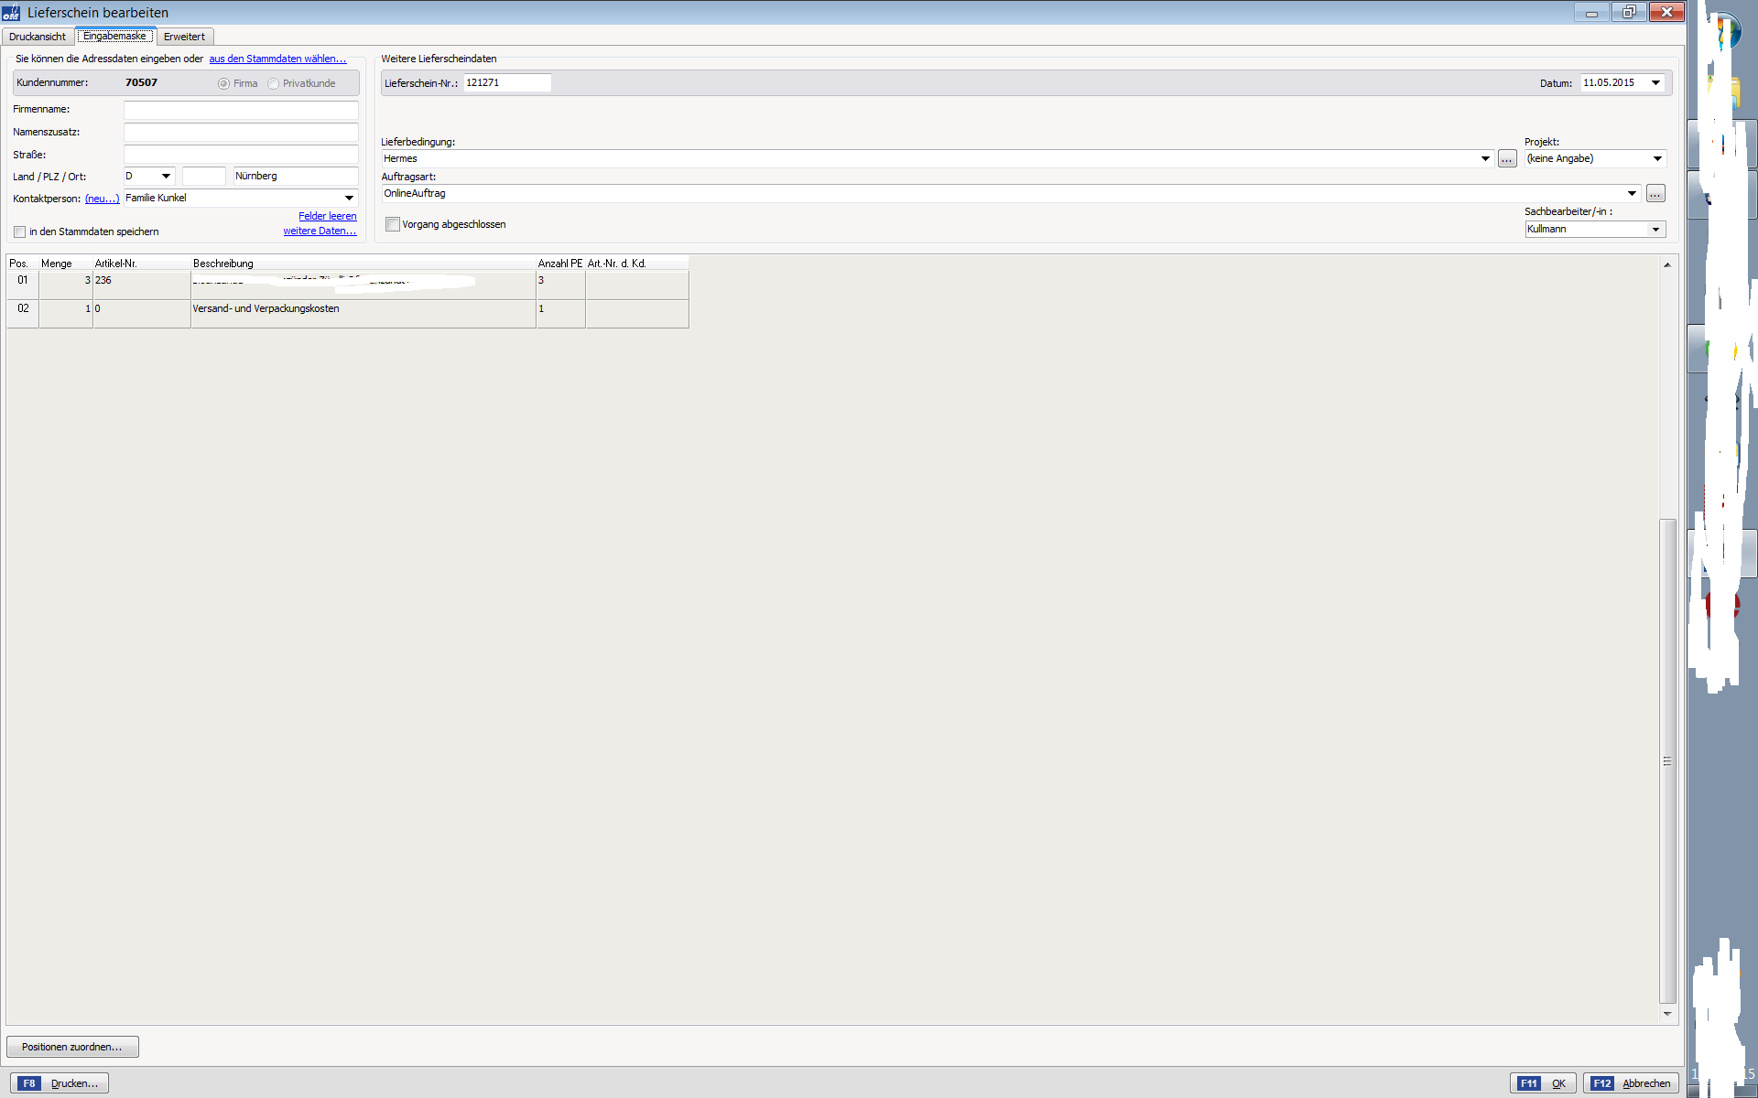Click the Artikel-Nr. column header
The width and height of the screenshot is (1758, 1098).
coord(141,264)
